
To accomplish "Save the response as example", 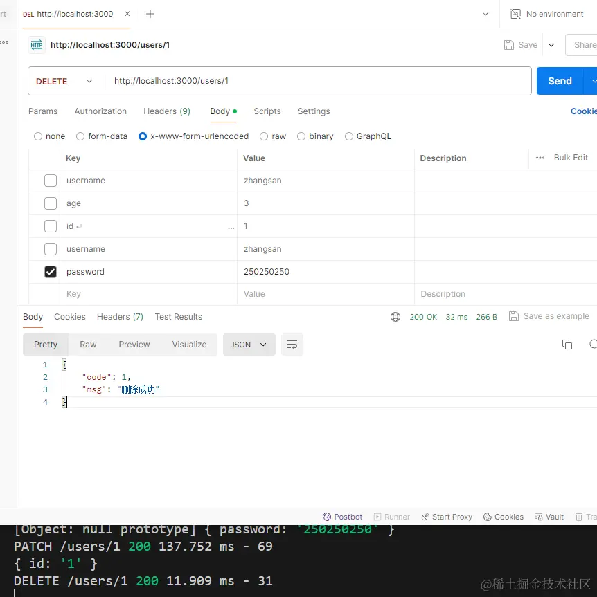I will click(549, 316).
